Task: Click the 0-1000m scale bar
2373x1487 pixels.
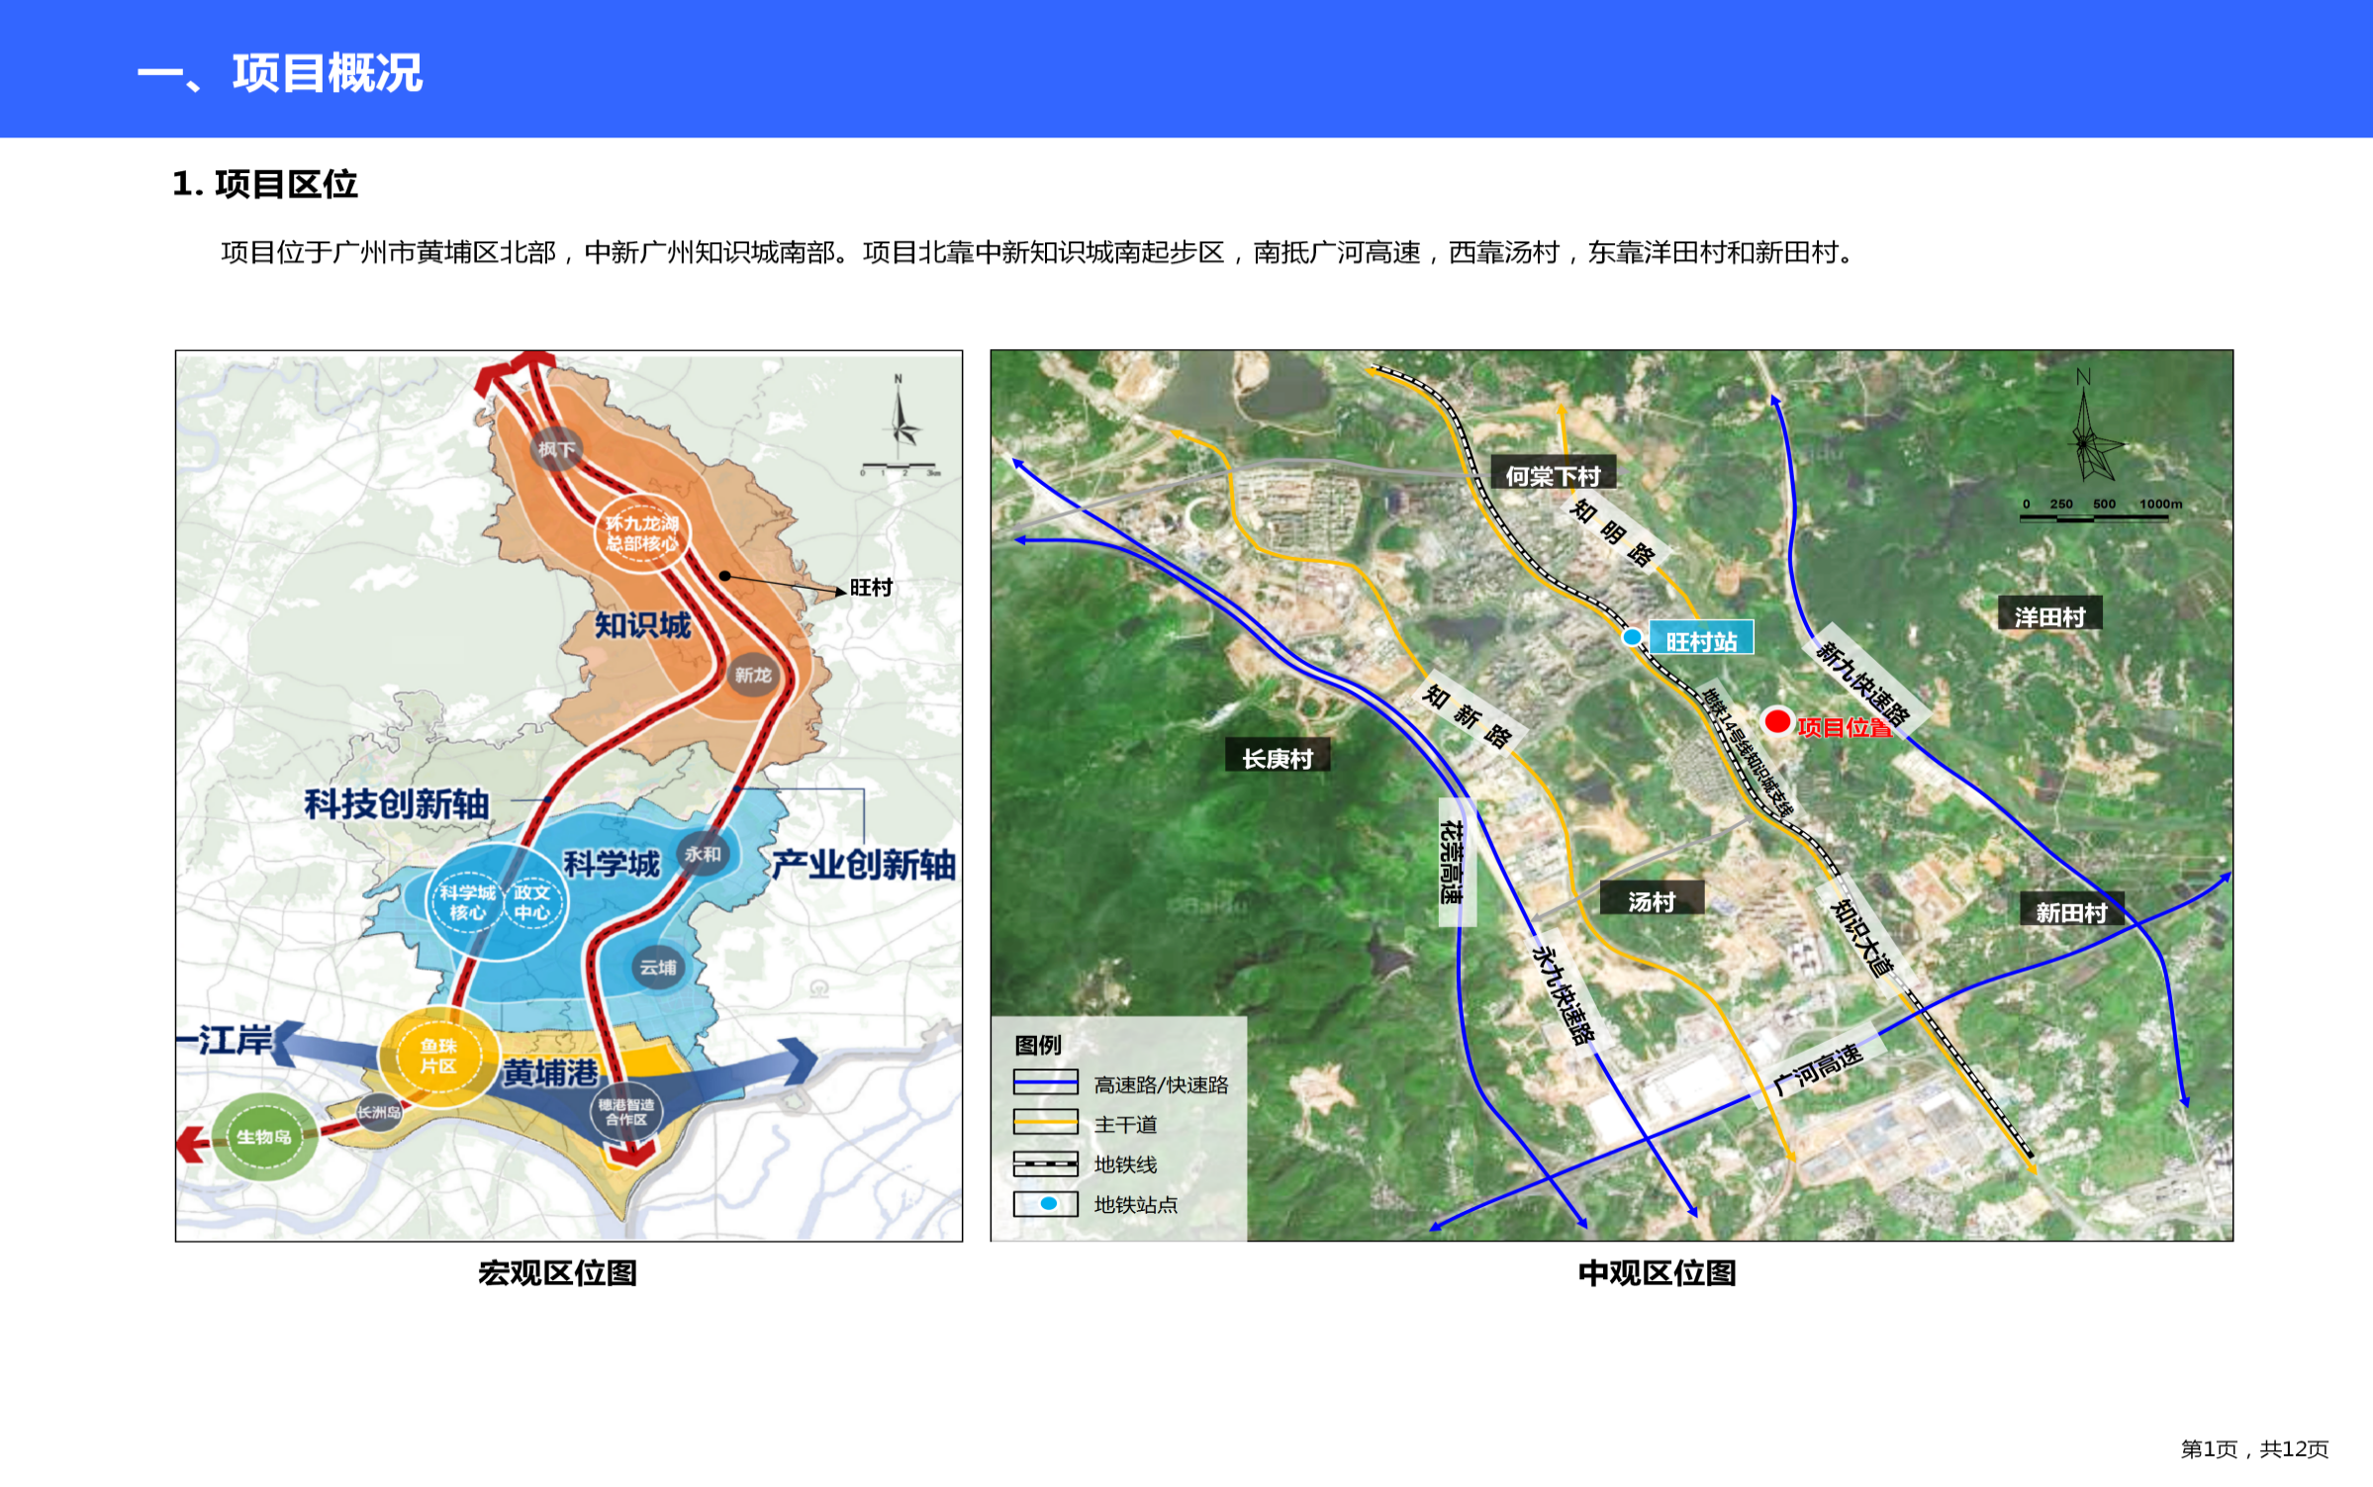Action: (x=2099, y=510)
